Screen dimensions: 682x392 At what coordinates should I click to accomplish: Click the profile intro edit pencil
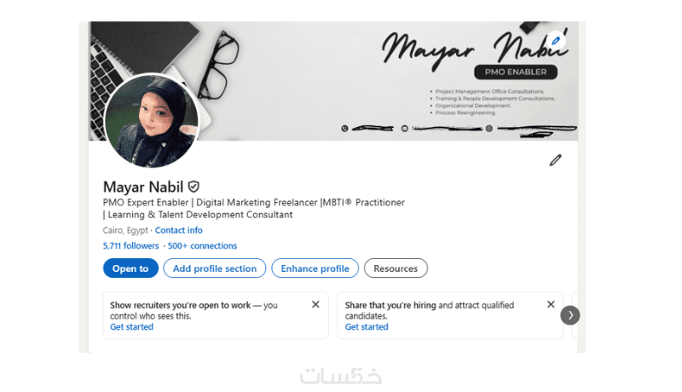click(555, 160)
